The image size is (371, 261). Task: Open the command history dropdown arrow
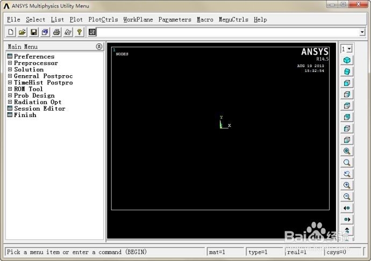click(x=362, y=32)
